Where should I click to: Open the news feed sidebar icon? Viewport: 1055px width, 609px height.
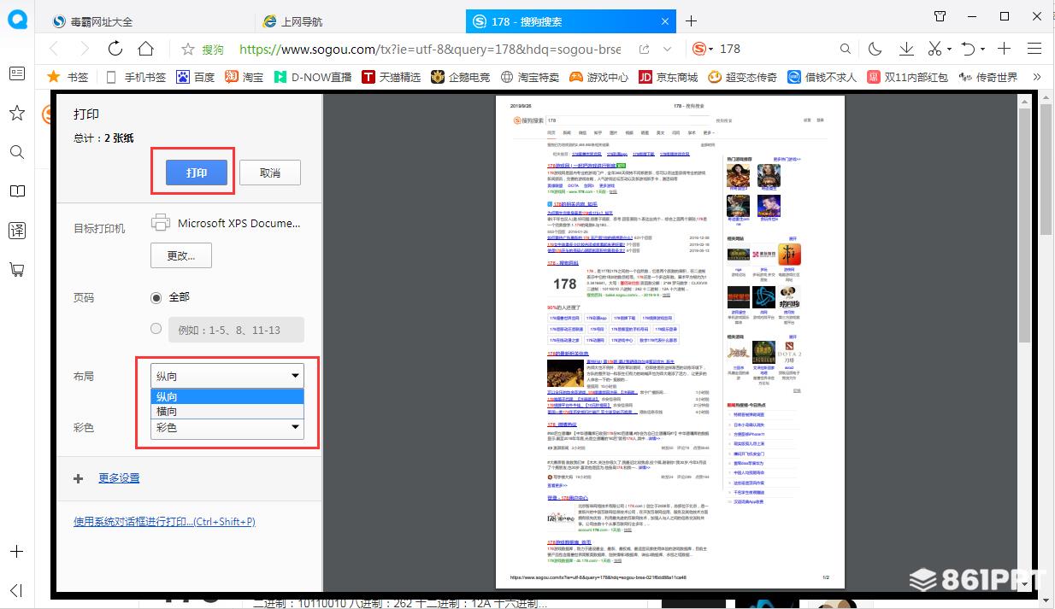pos(16,74)
